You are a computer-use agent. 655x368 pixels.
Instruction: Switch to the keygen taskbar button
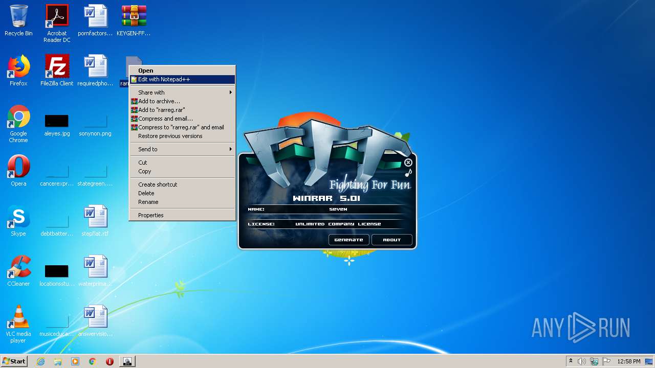point(127,361)
